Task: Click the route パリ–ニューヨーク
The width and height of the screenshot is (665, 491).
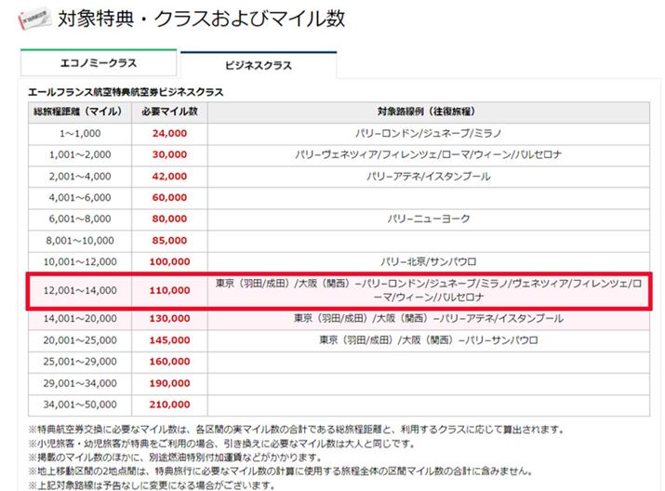Action: (x=429, y=219)
